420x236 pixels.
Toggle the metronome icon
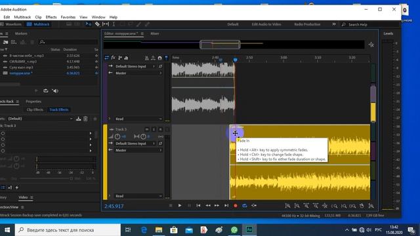click(146, 58)
